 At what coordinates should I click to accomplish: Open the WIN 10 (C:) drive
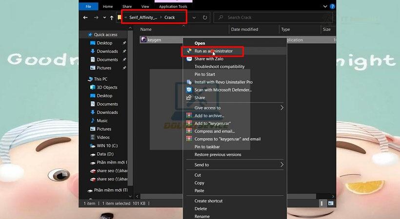(107, 146)
